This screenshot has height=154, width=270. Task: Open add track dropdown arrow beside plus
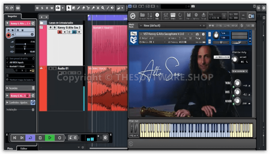tap(46, 17)
